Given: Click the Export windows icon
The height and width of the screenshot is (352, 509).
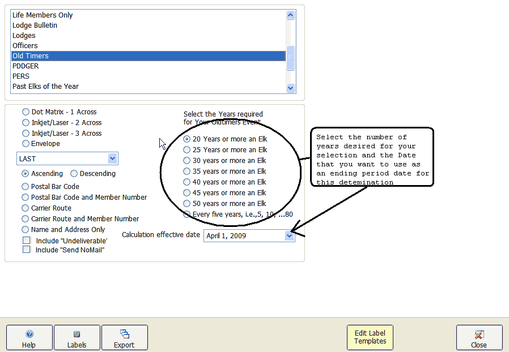Looking at the screenshot, I should click(x=125, y=334).
